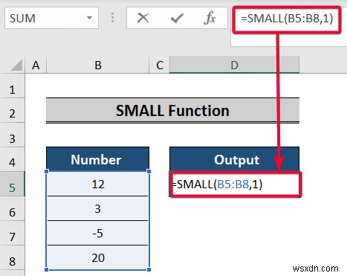Click into formula bar =SMALL(B5:B8,1) text
Screen dimensions: 347x276
(x=287, y=19)
